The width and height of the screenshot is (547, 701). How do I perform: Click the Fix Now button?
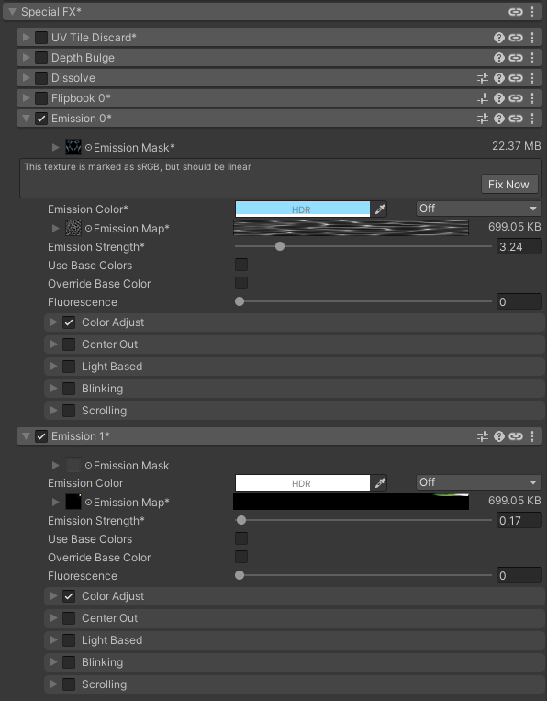[509, 184]
